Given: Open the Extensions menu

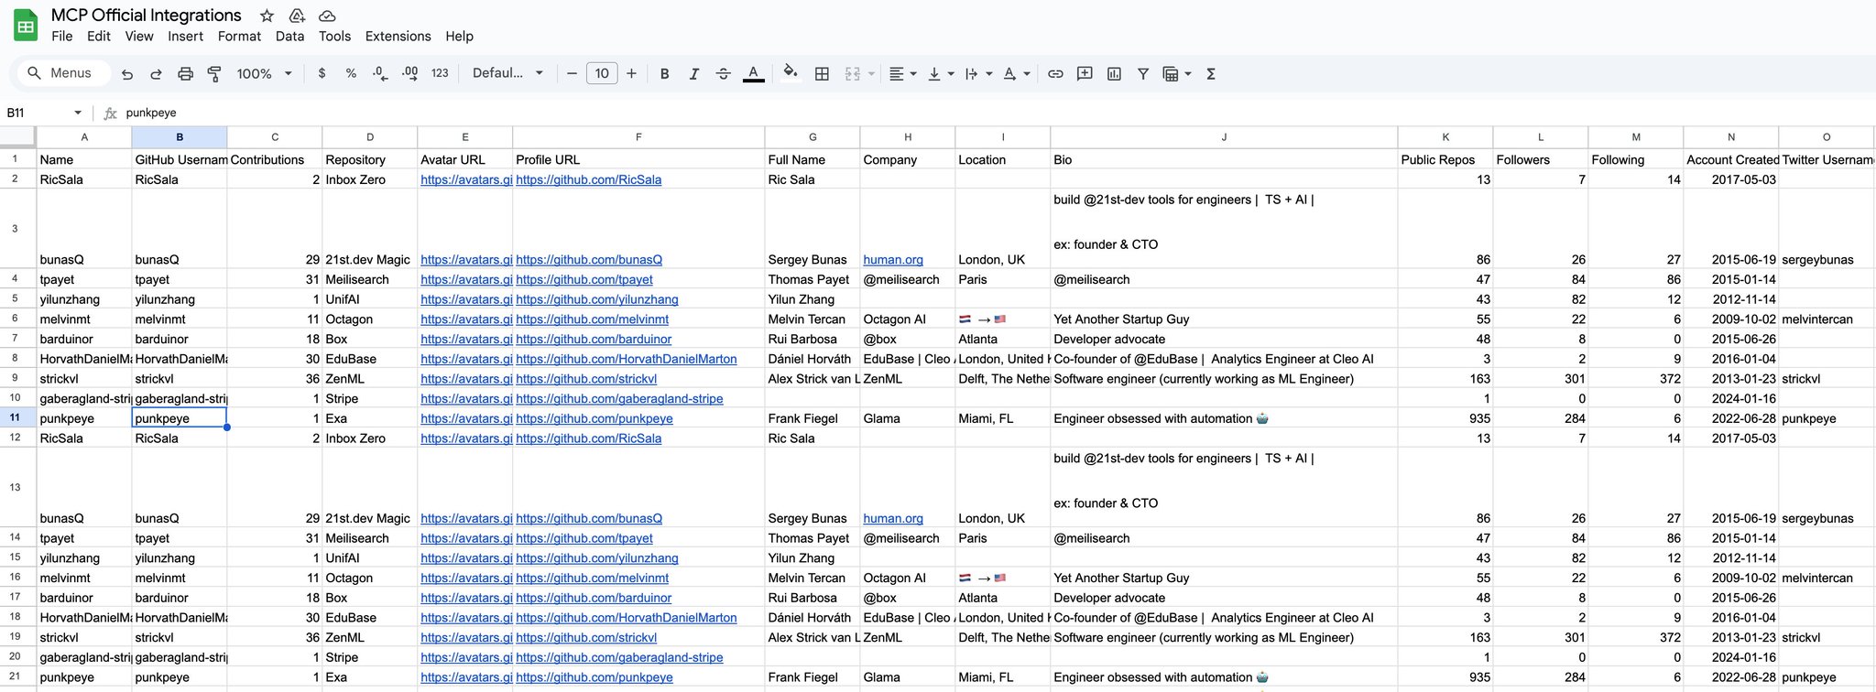Looking at the screenshot, I should tap(398, 37).
